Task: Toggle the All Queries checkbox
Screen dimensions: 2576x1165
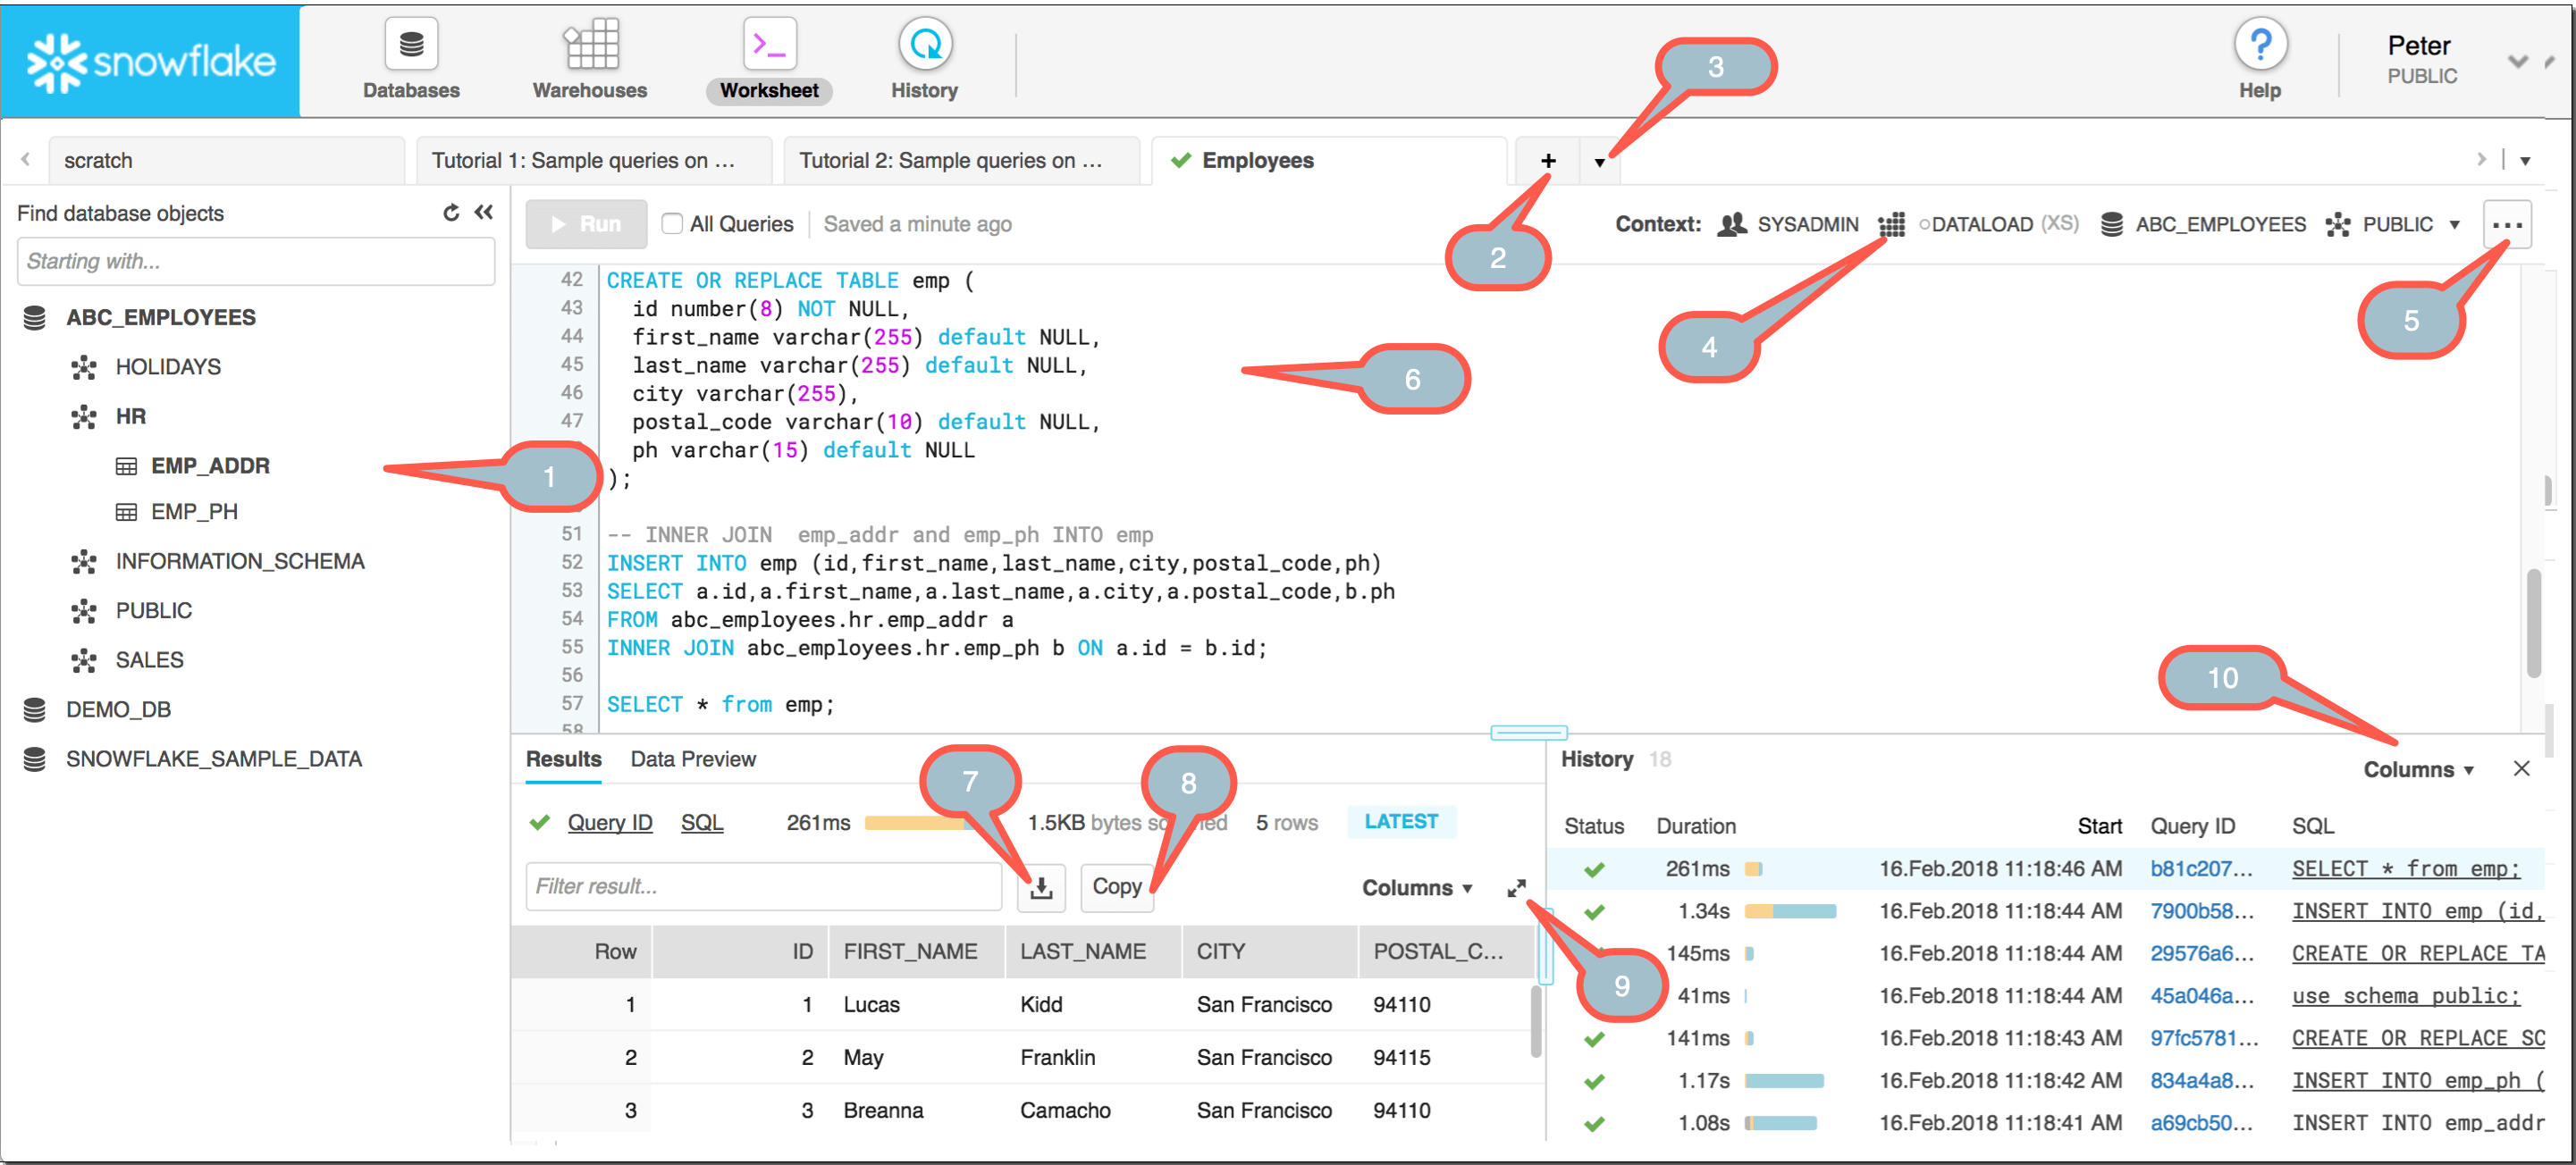Action: [672, 225]
